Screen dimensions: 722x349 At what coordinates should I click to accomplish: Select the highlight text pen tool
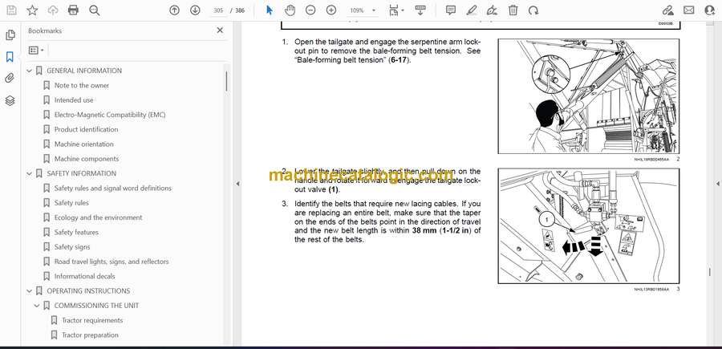[472, 10]
